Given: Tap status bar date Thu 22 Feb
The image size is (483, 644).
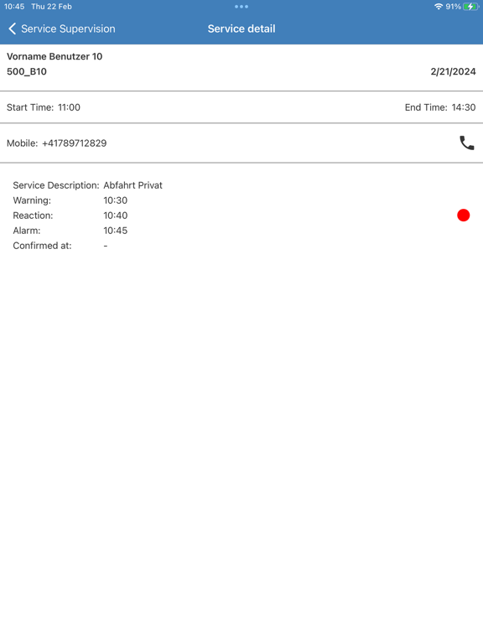Looking at the screenshot, I should [x=51, y=7].
